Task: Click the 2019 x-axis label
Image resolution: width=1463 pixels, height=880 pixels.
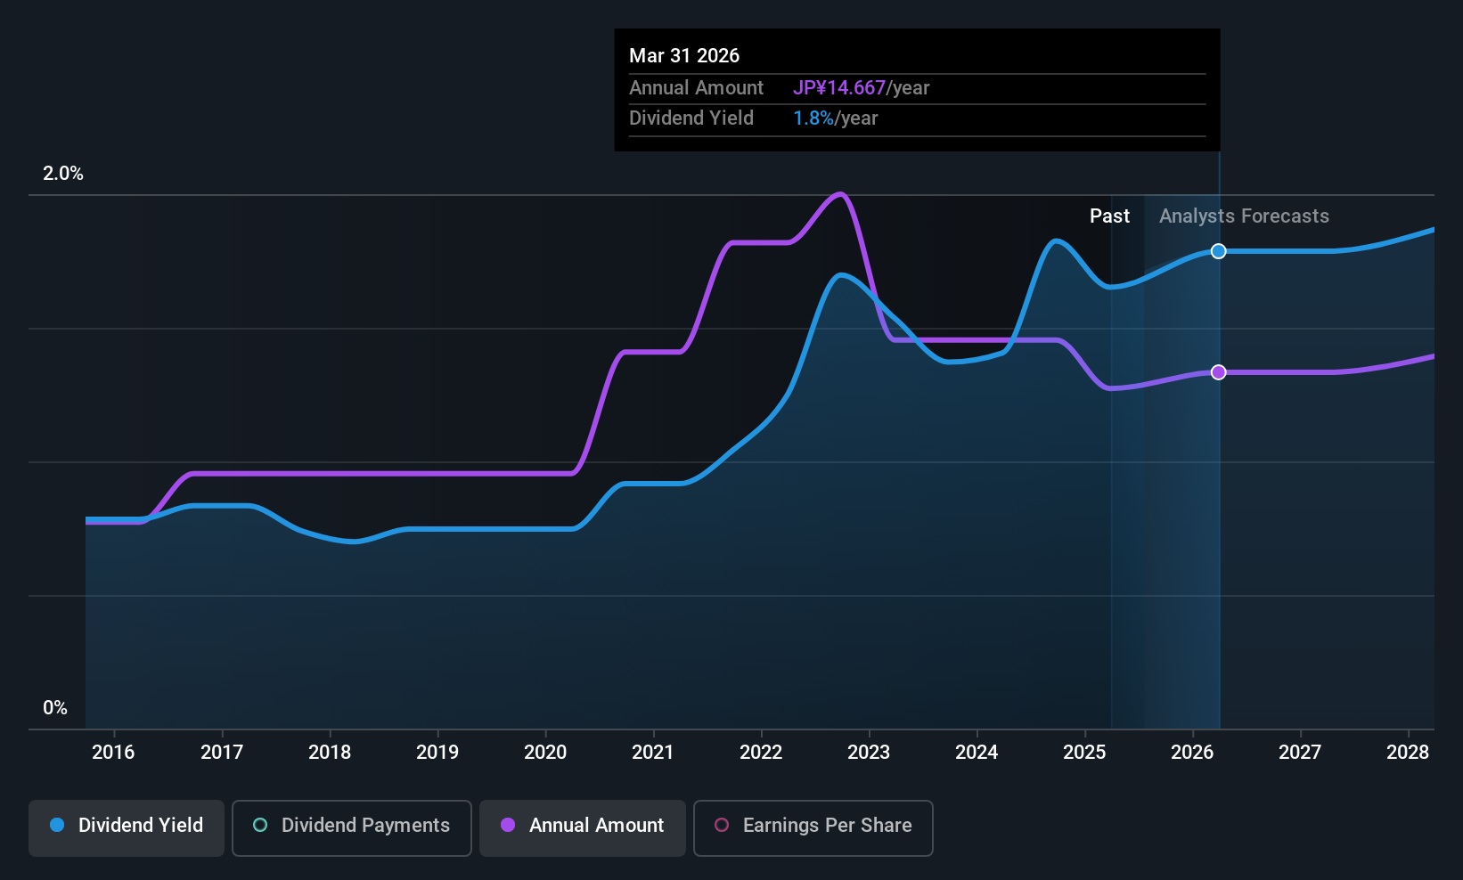Action: (437, 753)
